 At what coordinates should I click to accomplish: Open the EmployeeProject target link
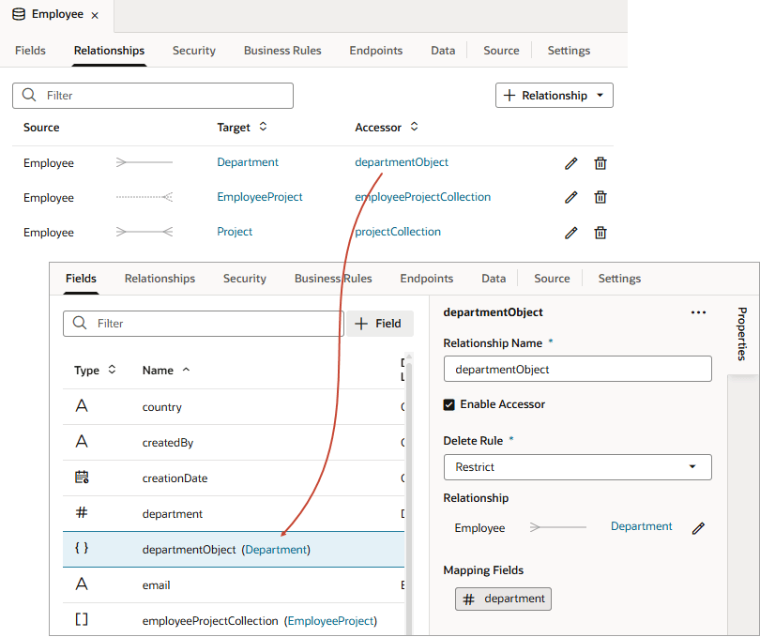260,197
